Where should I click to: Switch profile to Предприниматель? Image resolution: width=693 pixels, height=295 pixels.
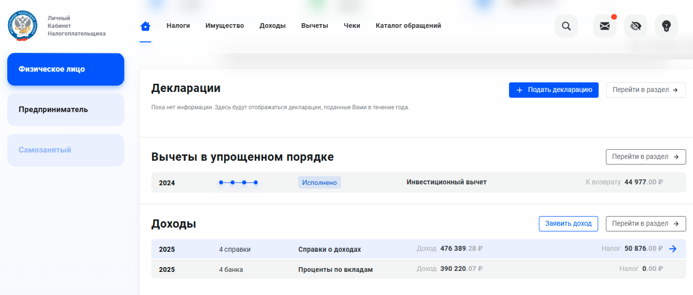[x=65, y=109]
